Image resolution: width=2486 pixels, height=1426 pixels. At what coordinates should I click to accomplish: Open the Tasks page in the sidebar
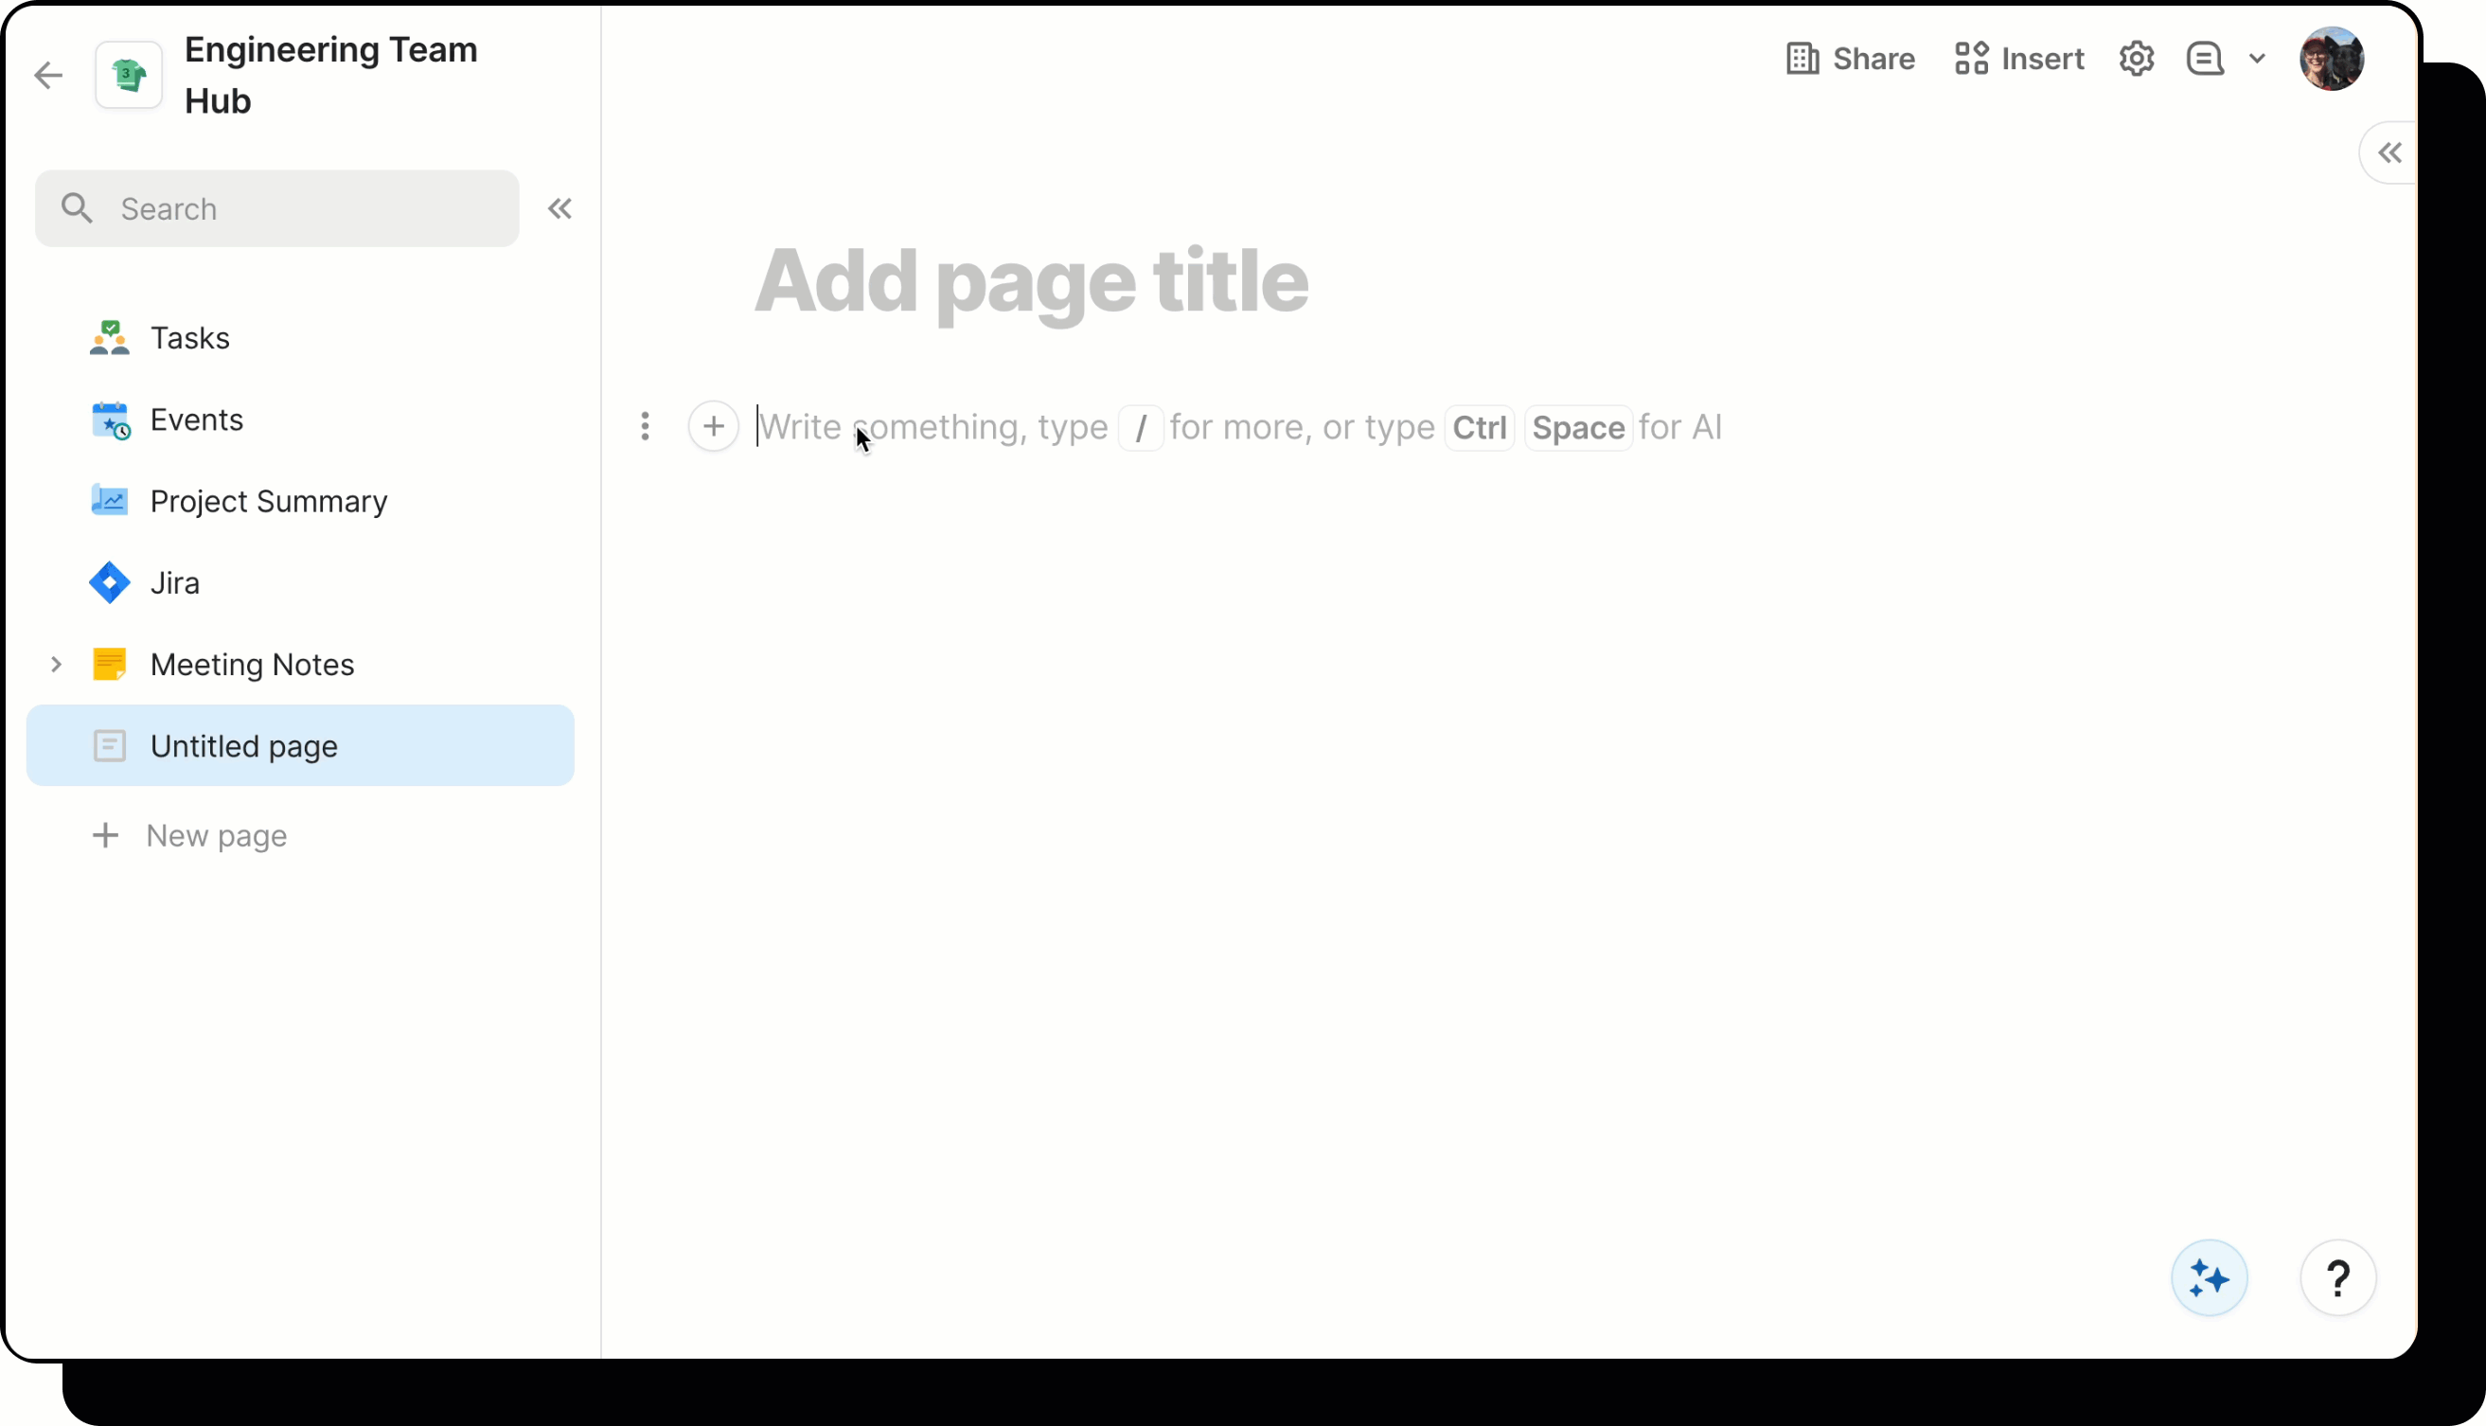tap(188, 337)
